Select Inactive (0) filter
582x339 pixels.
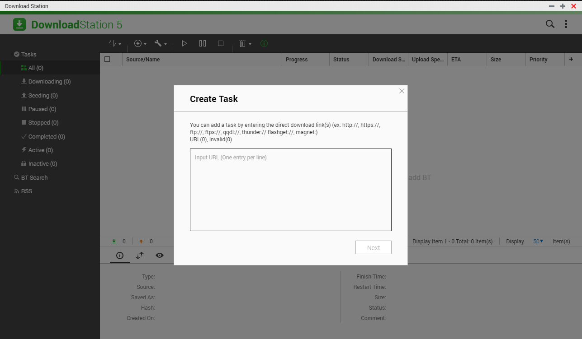(x=50, y=164)
